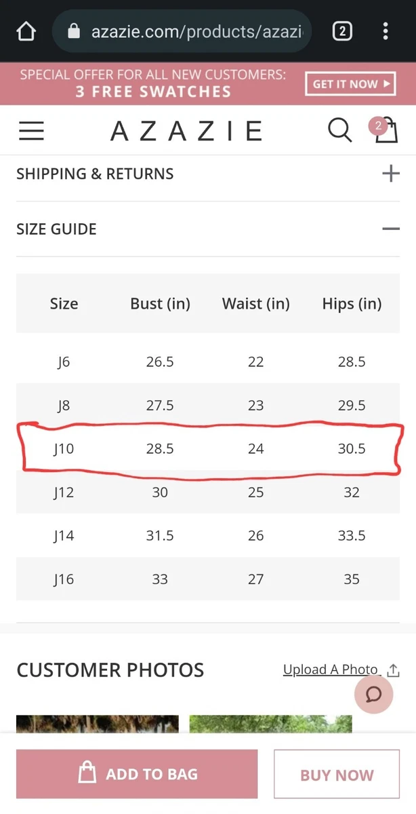Screen dimensions: 416x814
Task: Tap the upload arrow icon beside Upload A Photo
Action: (x=393, y=670)
